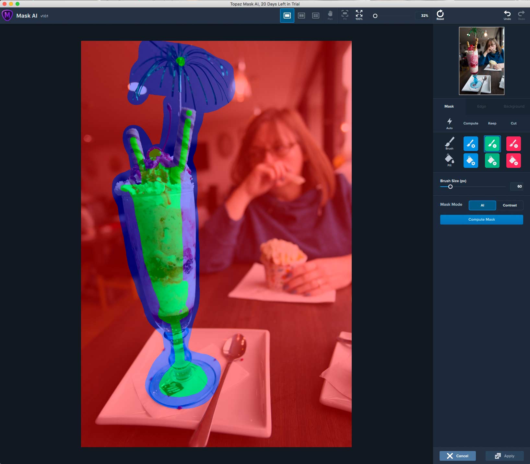Click the Compute column label

click(471, 123)
